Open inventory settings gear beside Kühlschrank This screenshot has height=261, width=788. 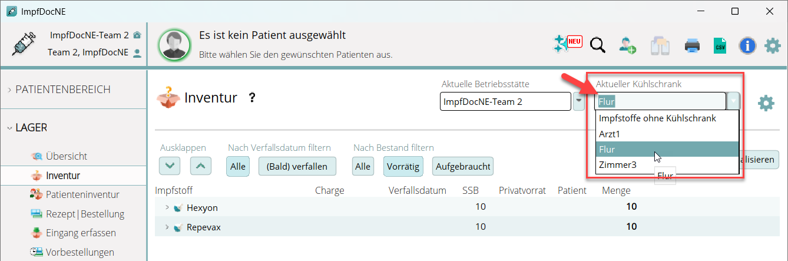click(766, 103)
